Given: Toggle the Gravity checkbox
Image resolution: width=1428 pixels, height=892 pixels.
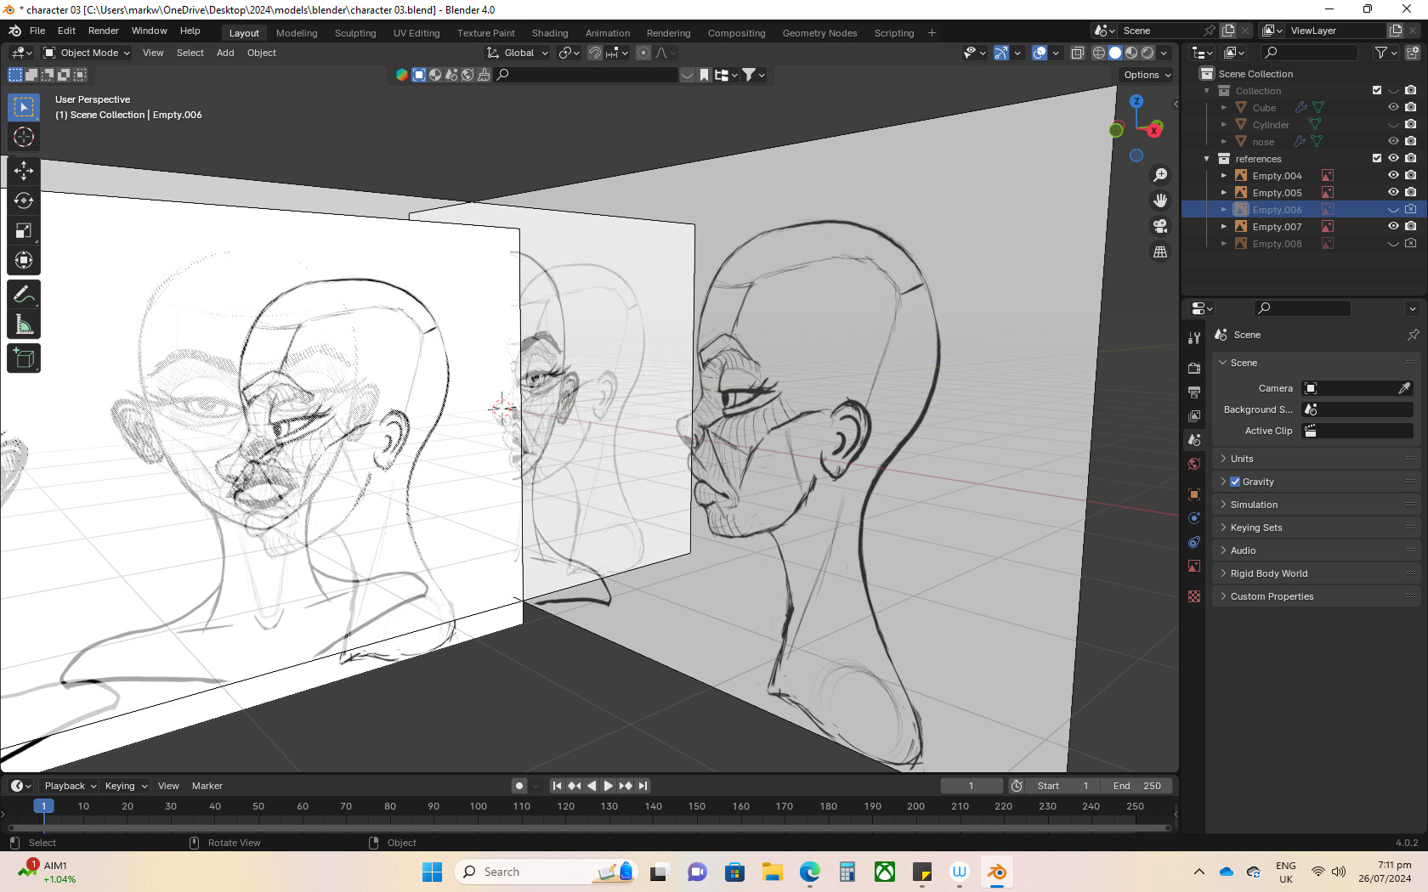Looking at the screenshot, I should coord(1235,482).
